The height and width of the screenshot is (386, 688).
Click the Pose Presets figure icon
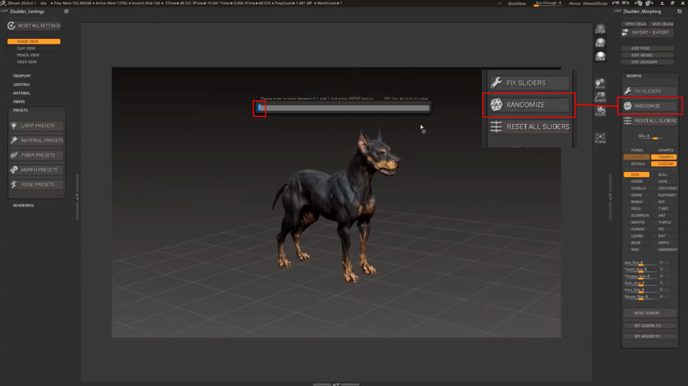point(15,185)
